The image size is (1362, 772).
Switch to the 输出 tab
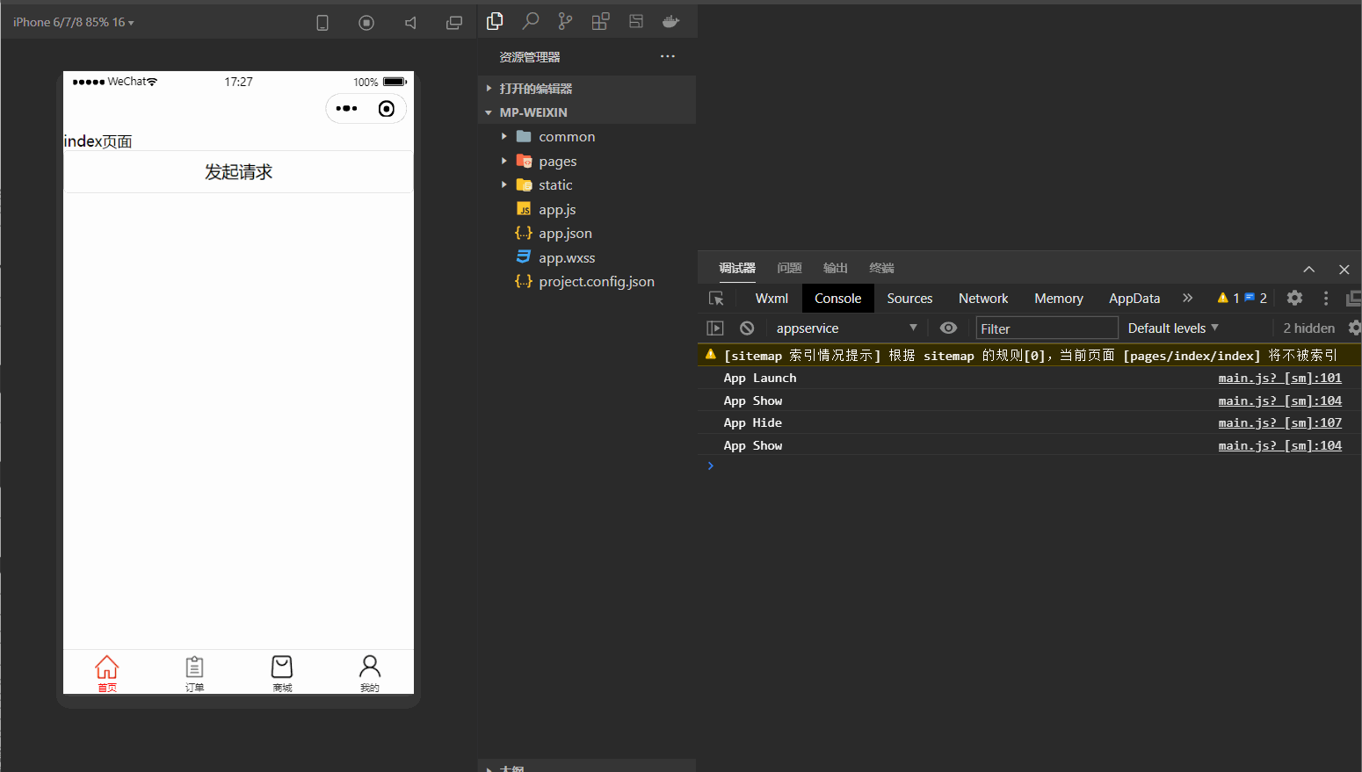pos(836,268)
